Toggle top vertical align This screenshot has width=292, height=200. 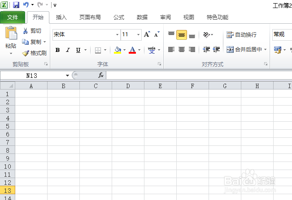click(x=171, y=35)
